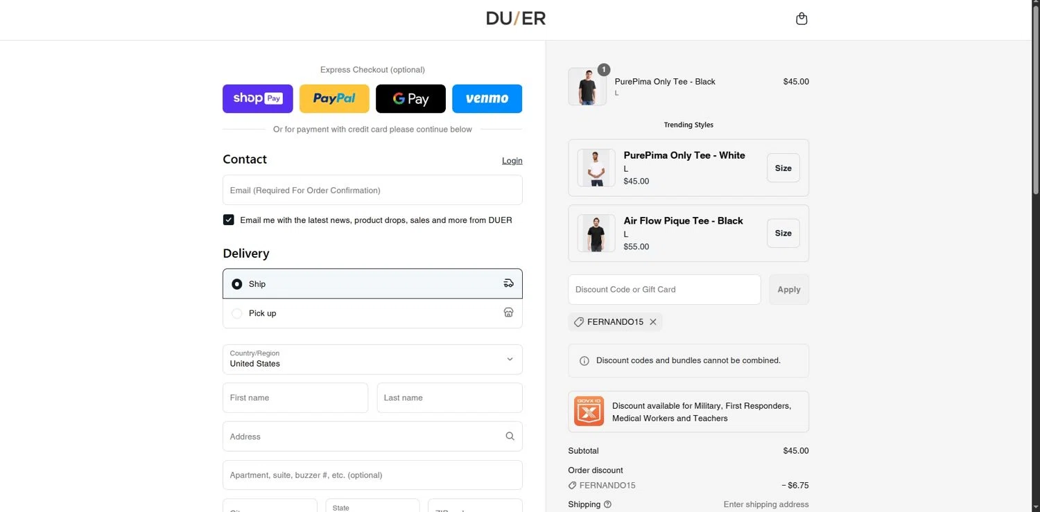The height and width of the screenshot is (512, 1040).
Task: Click the Trending Styles heading
Action: (x=688, y=125)
